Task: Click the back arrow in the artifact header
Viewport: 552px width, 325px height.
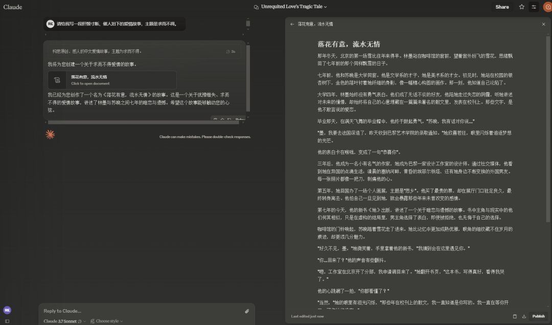Action: pos(292,24)
